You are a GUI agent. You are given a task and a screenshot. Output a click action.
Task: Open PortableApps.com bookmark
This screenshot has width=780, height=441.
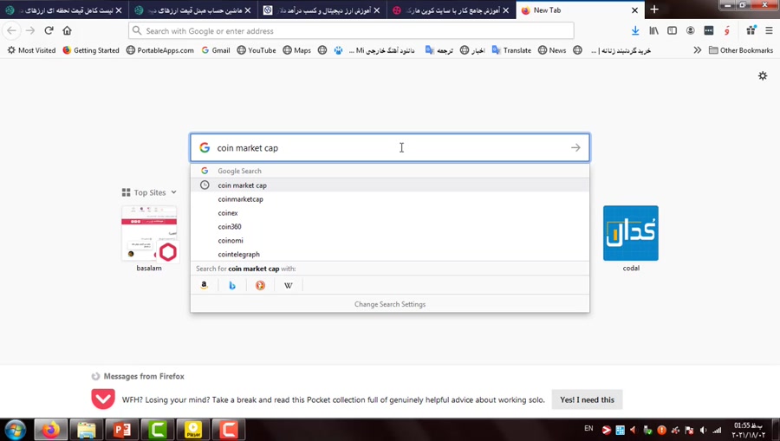pos(160,50)
